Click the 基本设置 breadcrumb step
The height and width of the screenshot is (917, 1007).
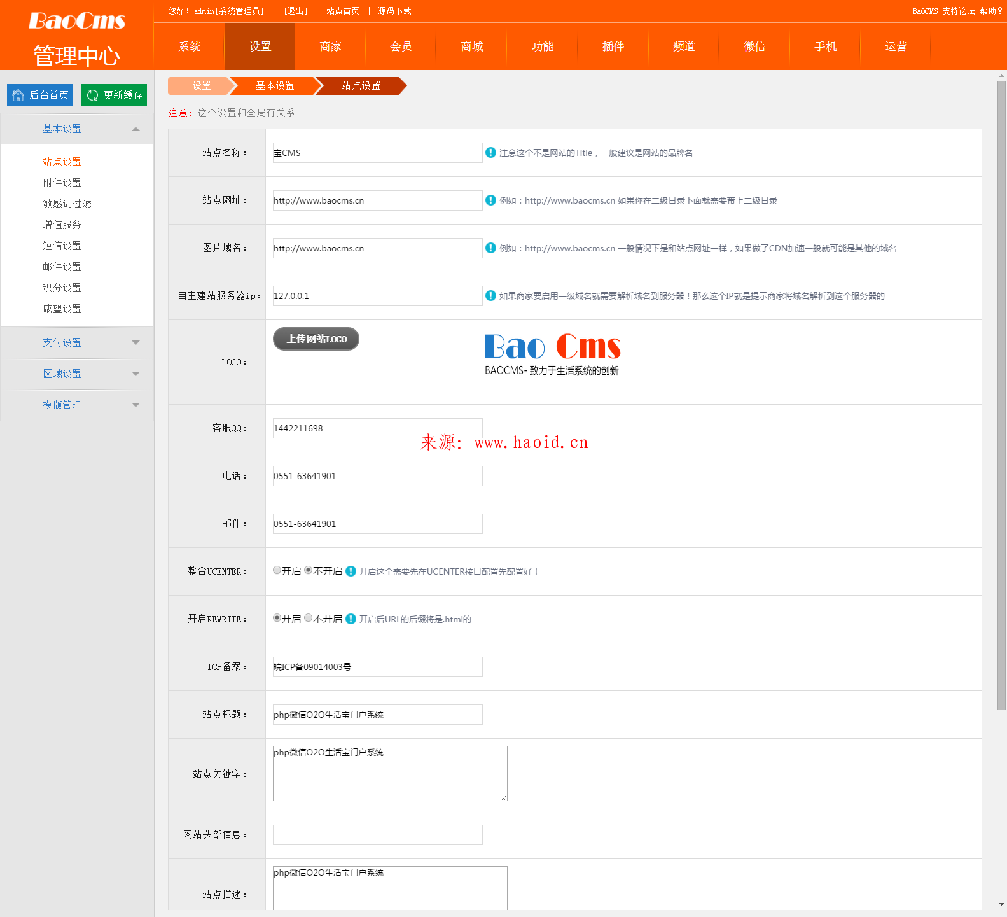[x=275, y=86]
